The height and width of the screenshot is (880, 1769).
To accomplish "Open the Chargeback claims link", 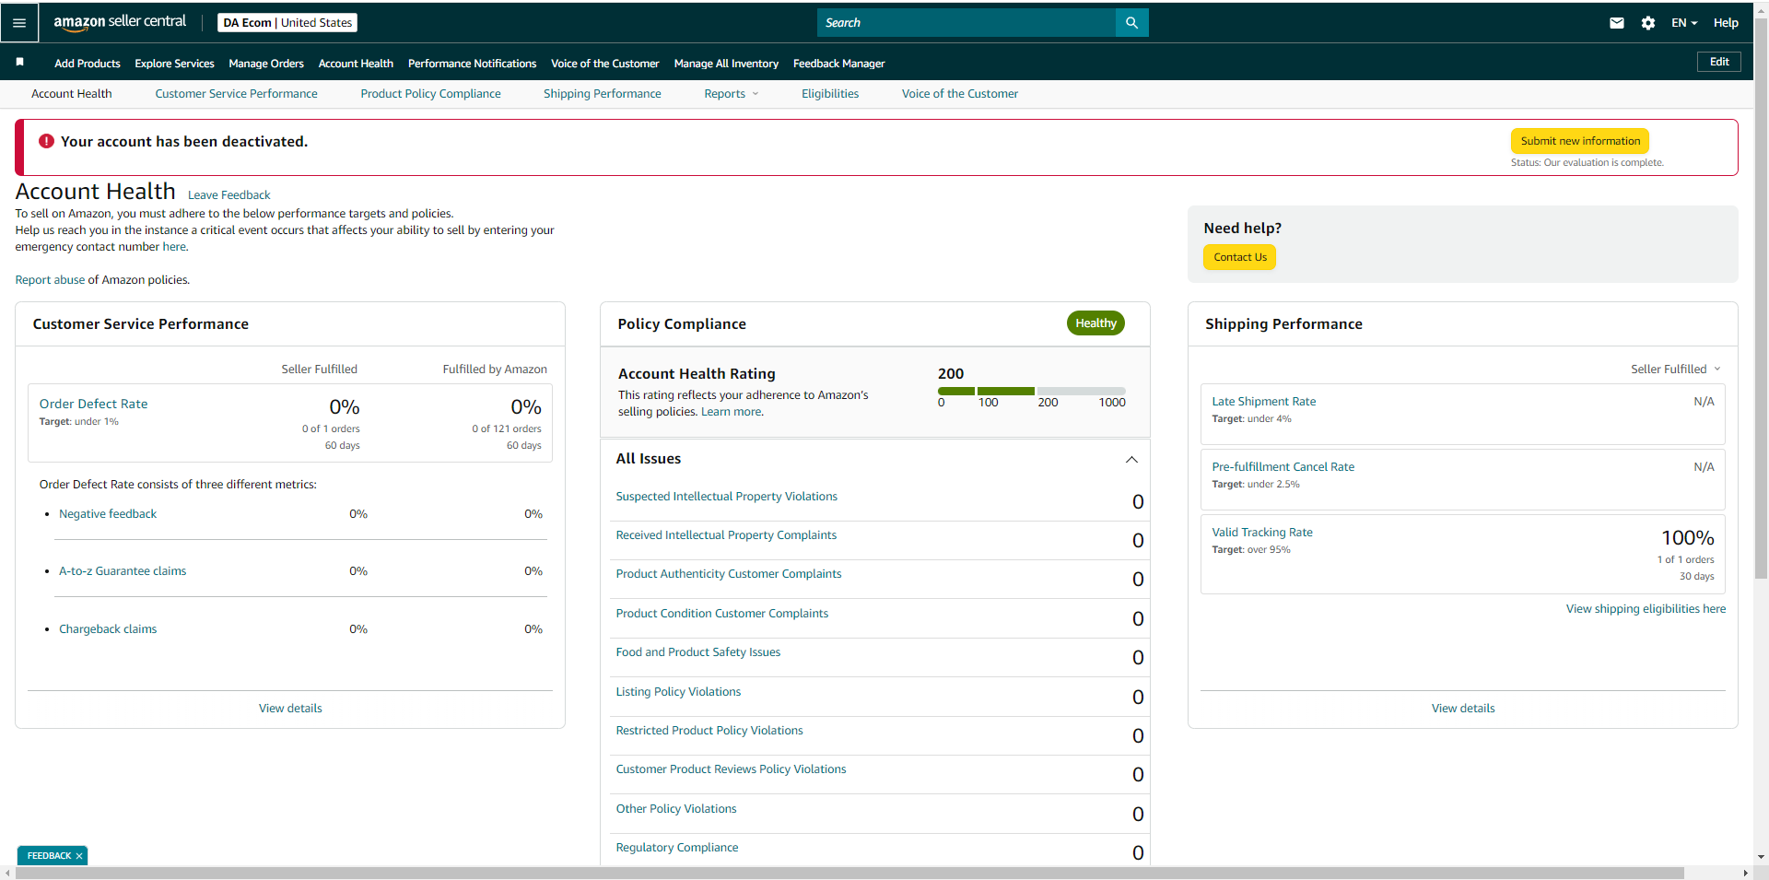I will pos(108,629).
